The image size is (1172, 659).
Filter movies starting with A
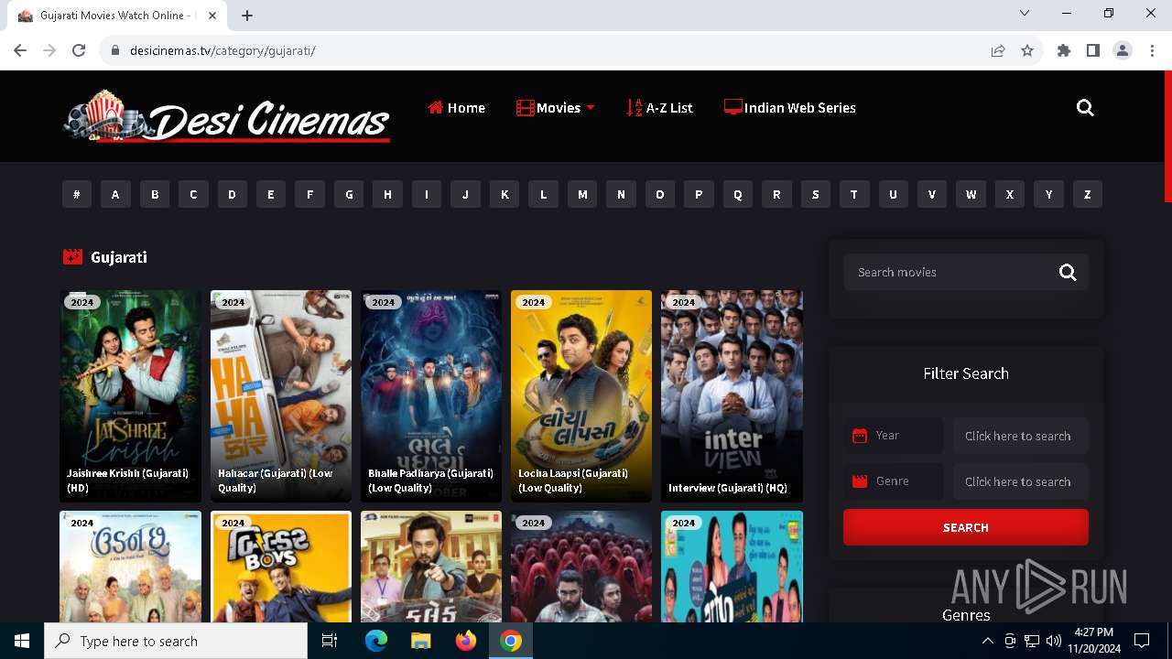115,194
